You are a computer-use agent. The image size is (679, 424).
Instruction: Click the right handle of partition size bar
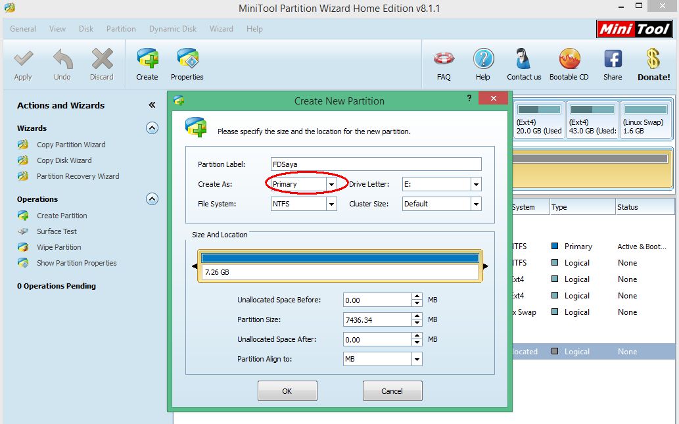click(x=485, y=266)
